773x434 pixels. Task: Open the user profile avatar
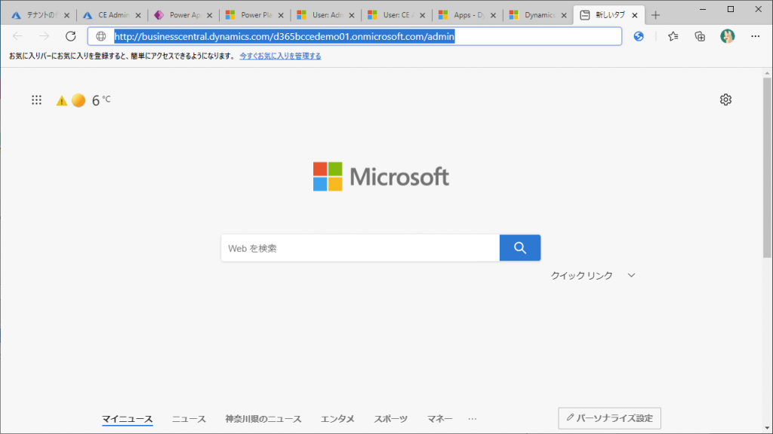point(727,36)
